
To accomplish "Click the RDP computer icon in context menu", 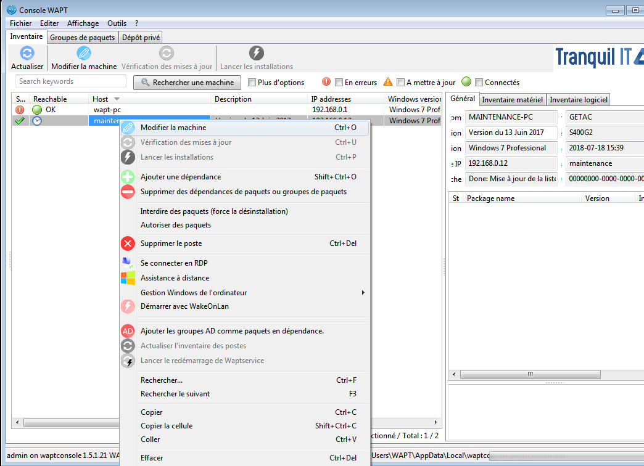I will pyautogui.click(x=128, y=263).
